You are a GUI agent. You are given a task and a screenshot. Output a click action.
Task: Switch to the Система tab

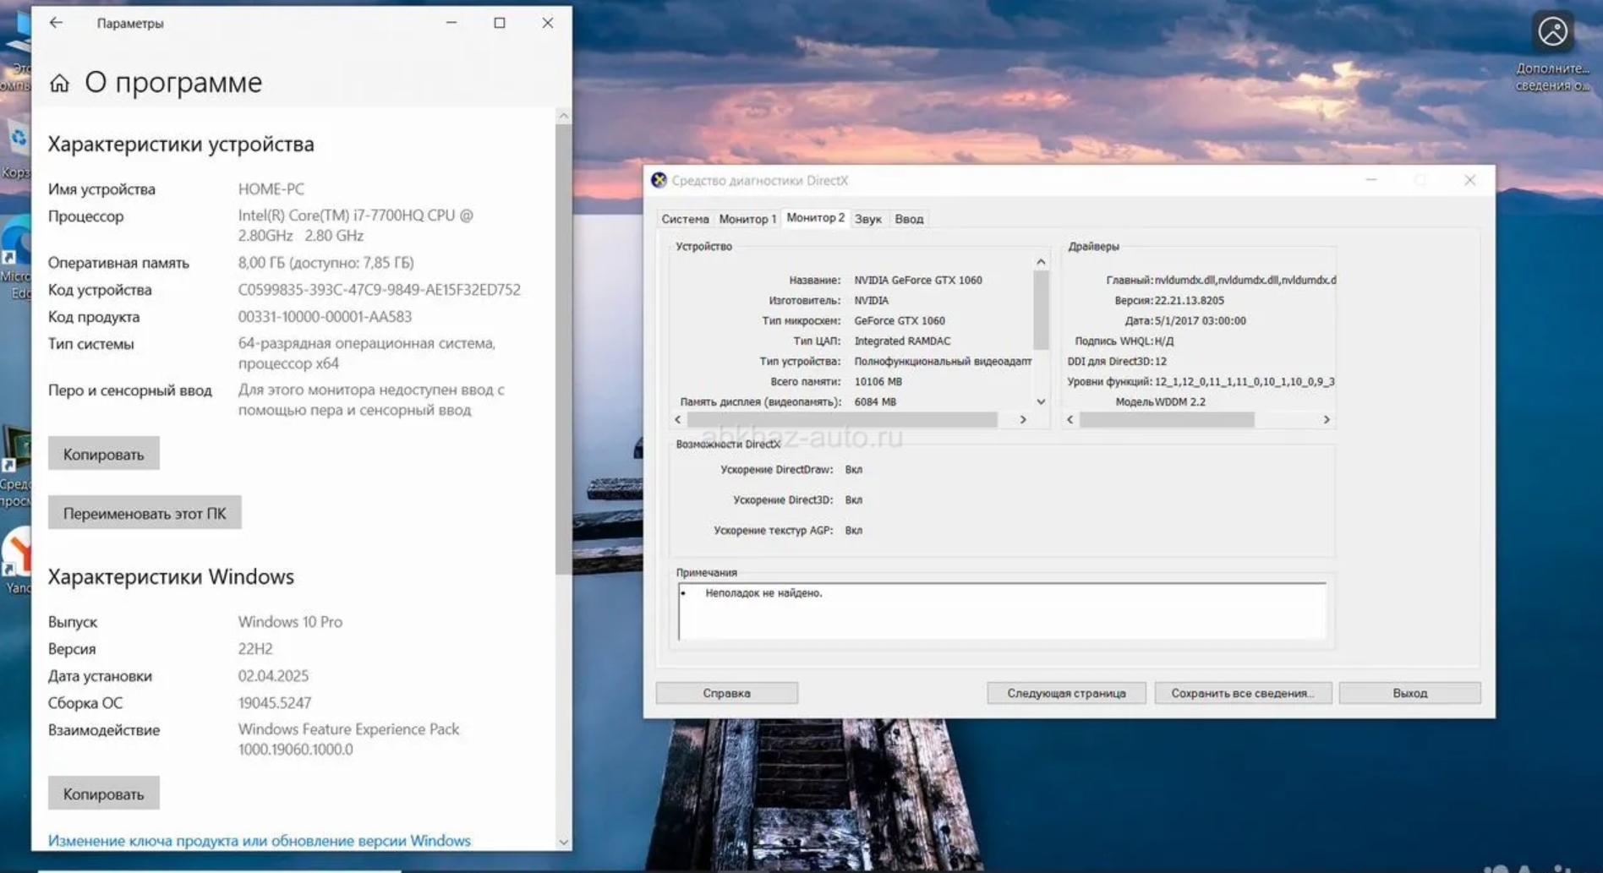684,219
